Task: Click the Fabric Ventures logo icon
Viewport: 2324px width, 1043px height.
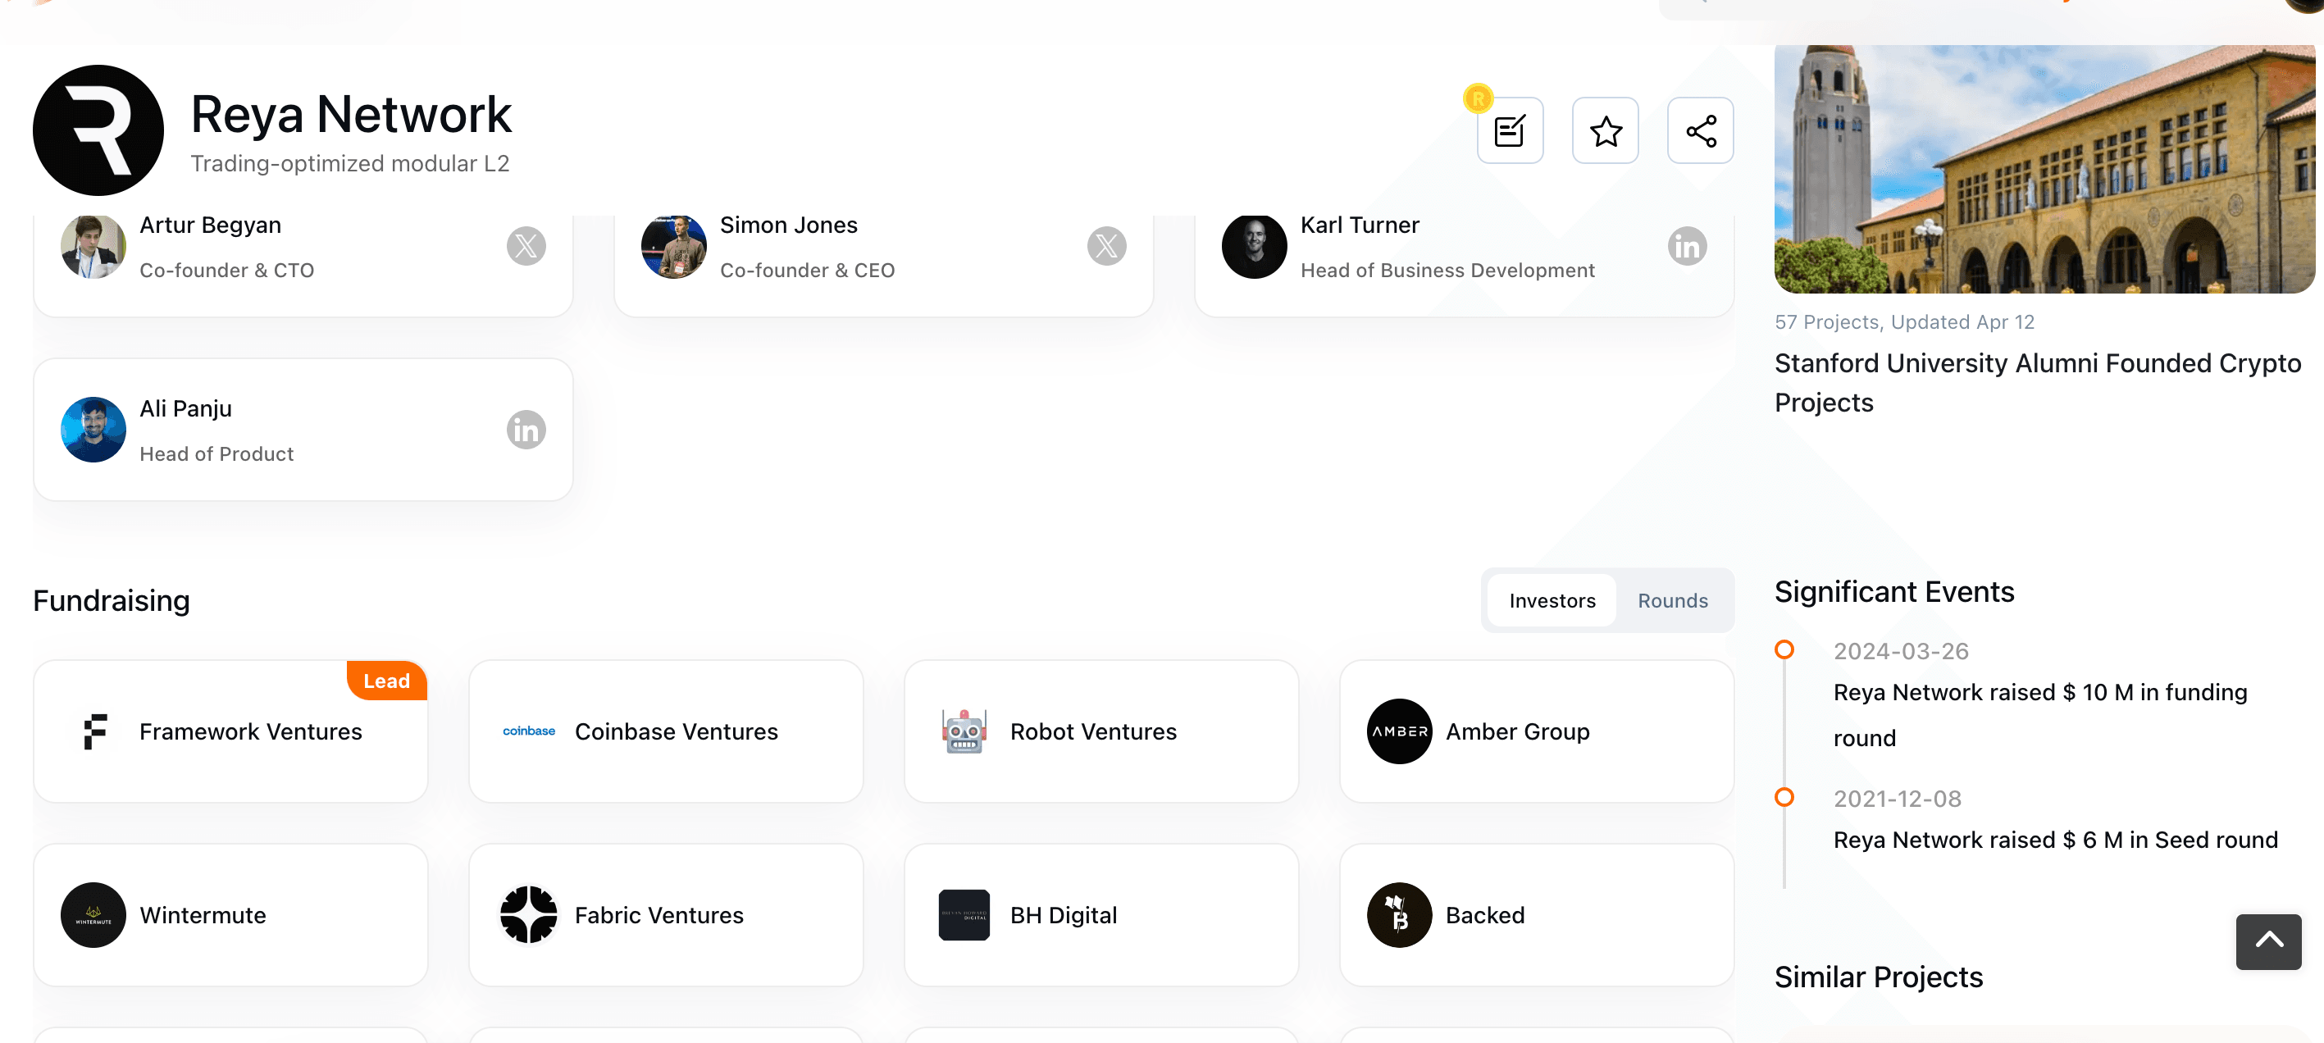Action: (529, 914)
